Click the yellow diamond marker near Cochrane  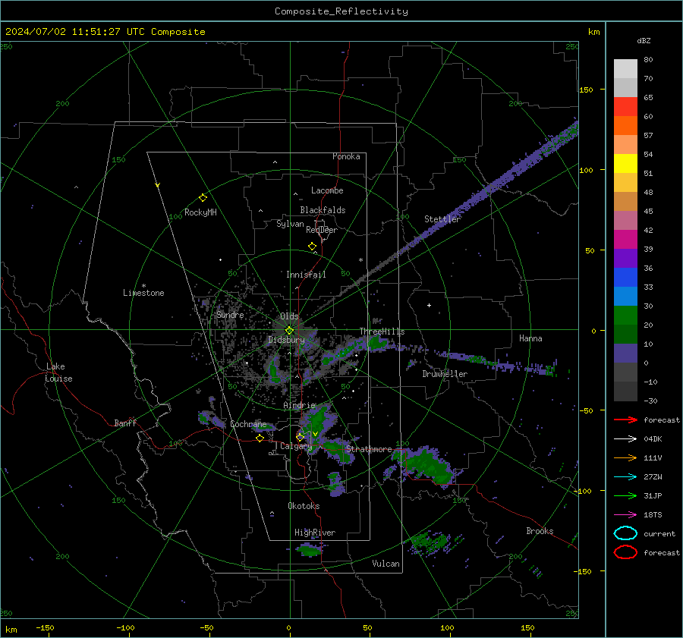pos(260,438)
